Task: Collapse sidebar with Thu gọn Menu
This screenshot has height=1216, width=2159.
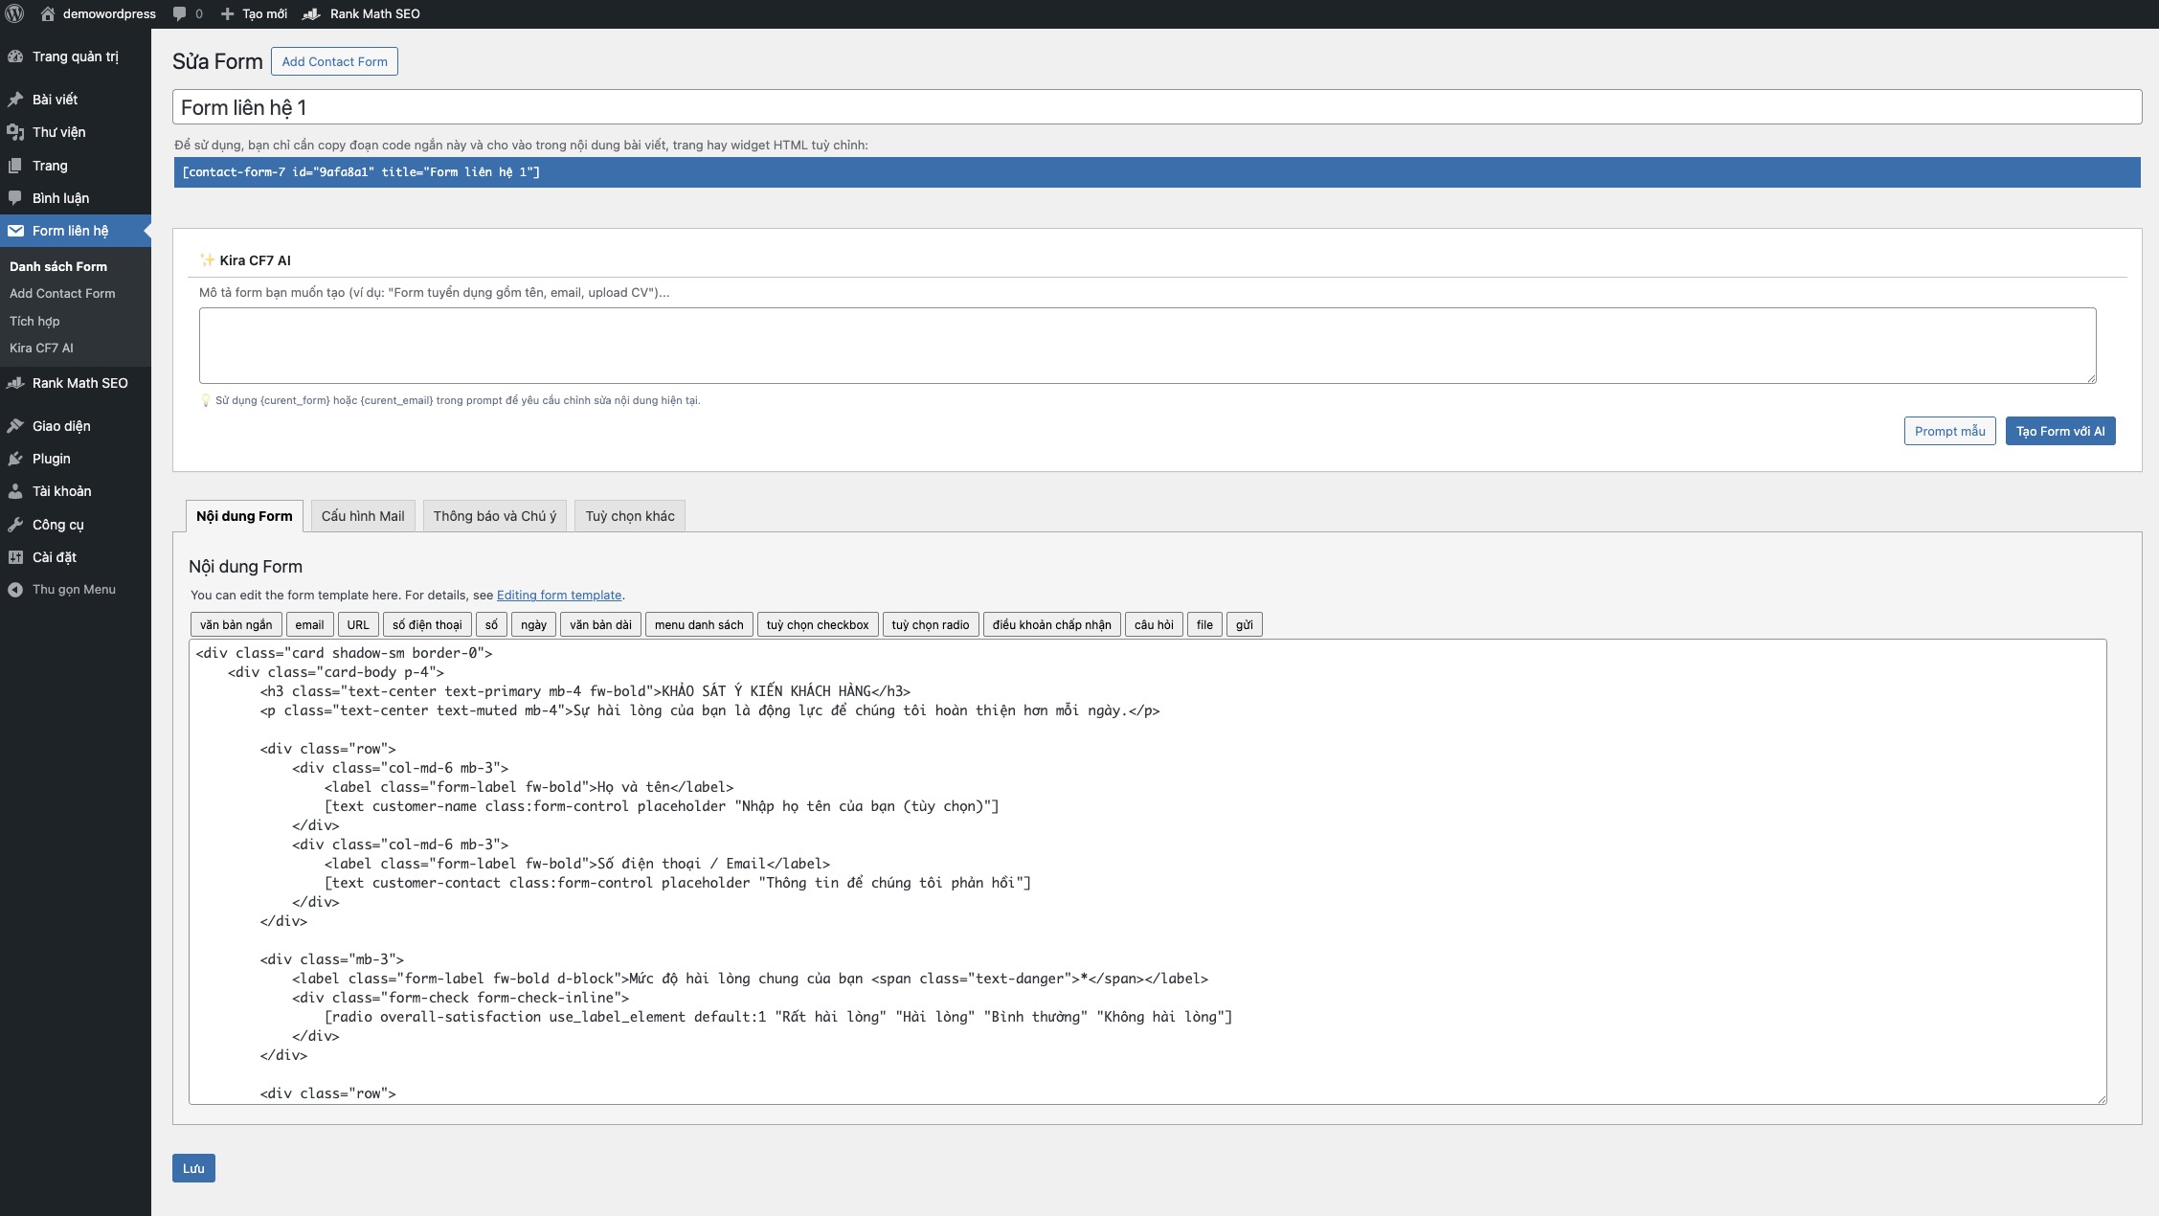Action: 63,590
